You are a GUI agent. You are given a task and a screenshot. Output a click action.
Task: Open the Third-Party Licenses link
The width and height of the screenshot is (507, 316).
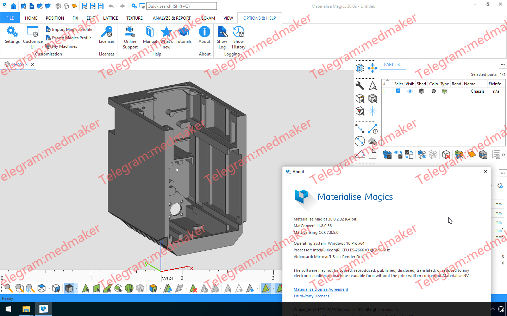coord(311,296)
